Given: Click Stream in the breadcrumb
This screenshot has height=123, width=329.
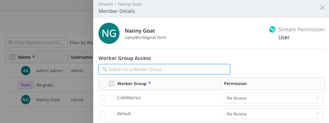Looking at the screenshot, I should [105, 4].
